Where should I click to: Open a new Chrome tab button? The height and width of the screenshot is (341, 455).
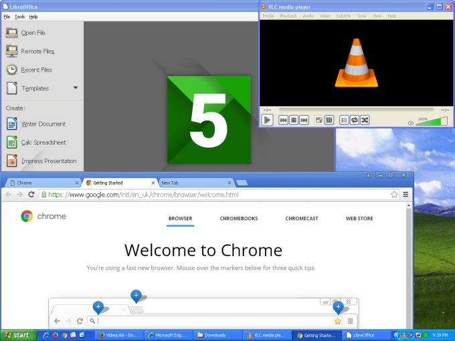242,183
